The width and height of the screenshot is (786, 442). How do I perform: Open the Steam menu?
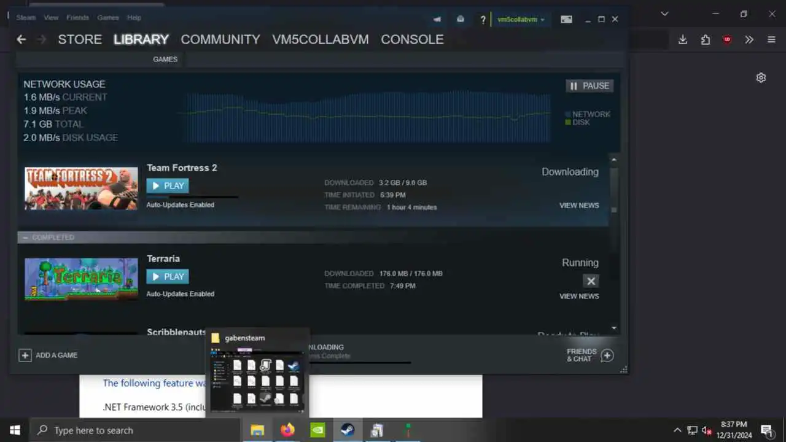pyautogui.click(x=26, y=18)
